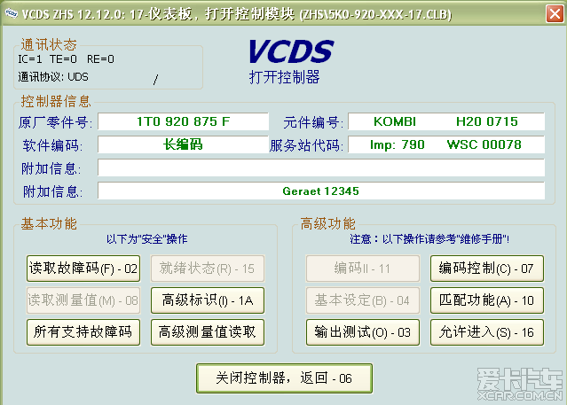The height and width of the screenshot is (405, 567).
Task: Click the disabled 基本设定(B) - 04 button
Action: tap(363, 300)
